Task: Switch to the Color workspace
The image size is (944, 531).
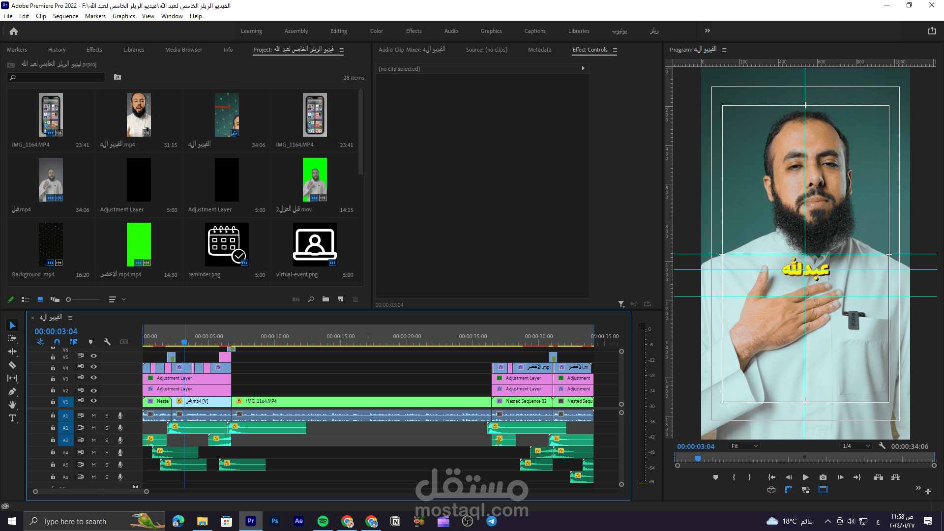Action: click(376, 31)
